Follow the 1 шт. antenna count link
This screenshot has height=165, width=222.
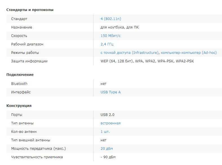pos(105,132)
